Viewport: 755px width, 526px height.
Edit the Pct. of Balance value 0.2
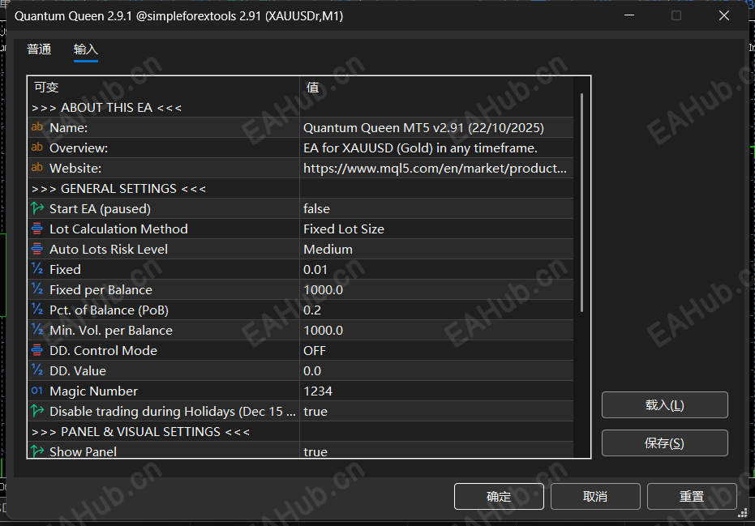(436, 310)
